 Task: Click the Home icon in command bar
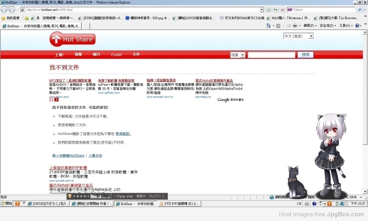click(269, 26)
